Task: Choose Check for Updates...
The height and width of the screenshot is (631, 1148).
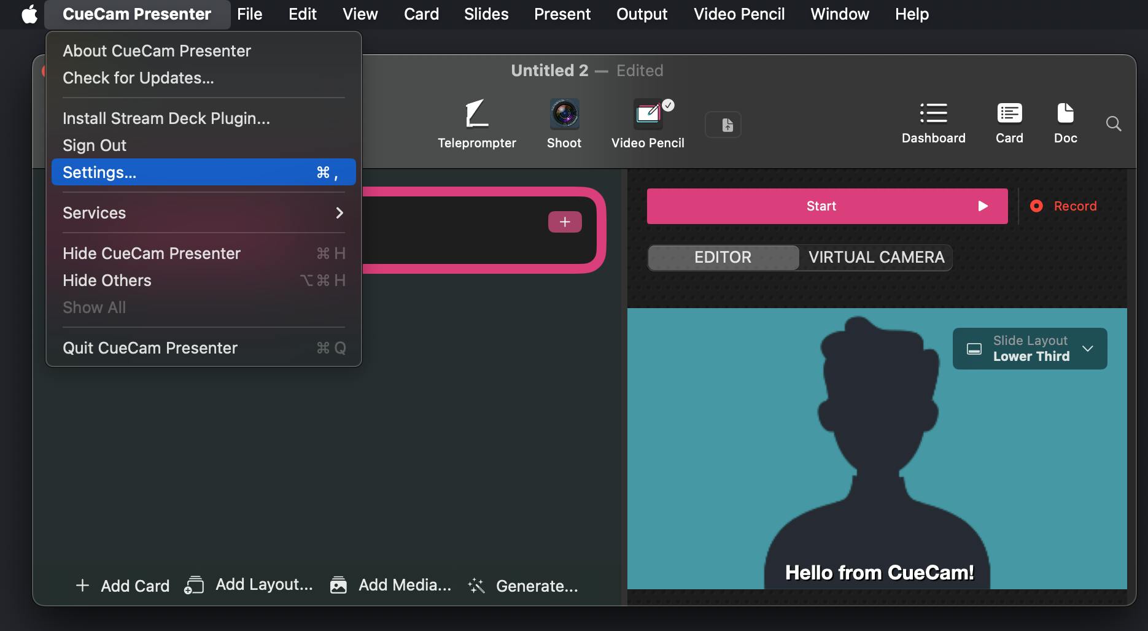Action: coord(204,78)
